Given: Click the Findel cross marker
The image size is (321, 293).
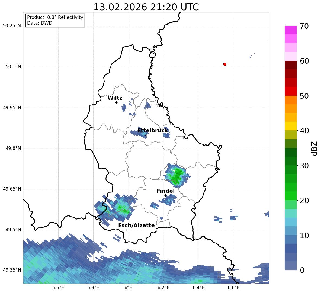Looking at the screenshot, I should tap(165, 196).
